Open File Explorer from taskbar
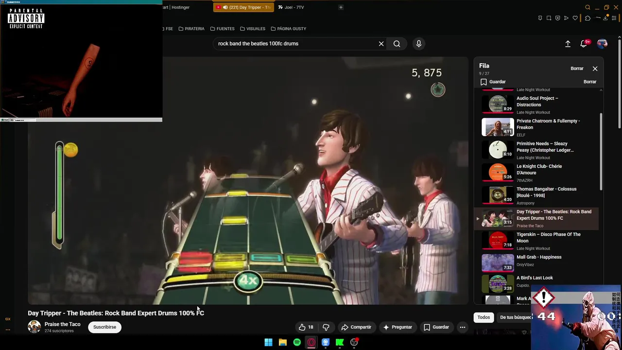This screenshot has height=350, width=622. (282, 342)
